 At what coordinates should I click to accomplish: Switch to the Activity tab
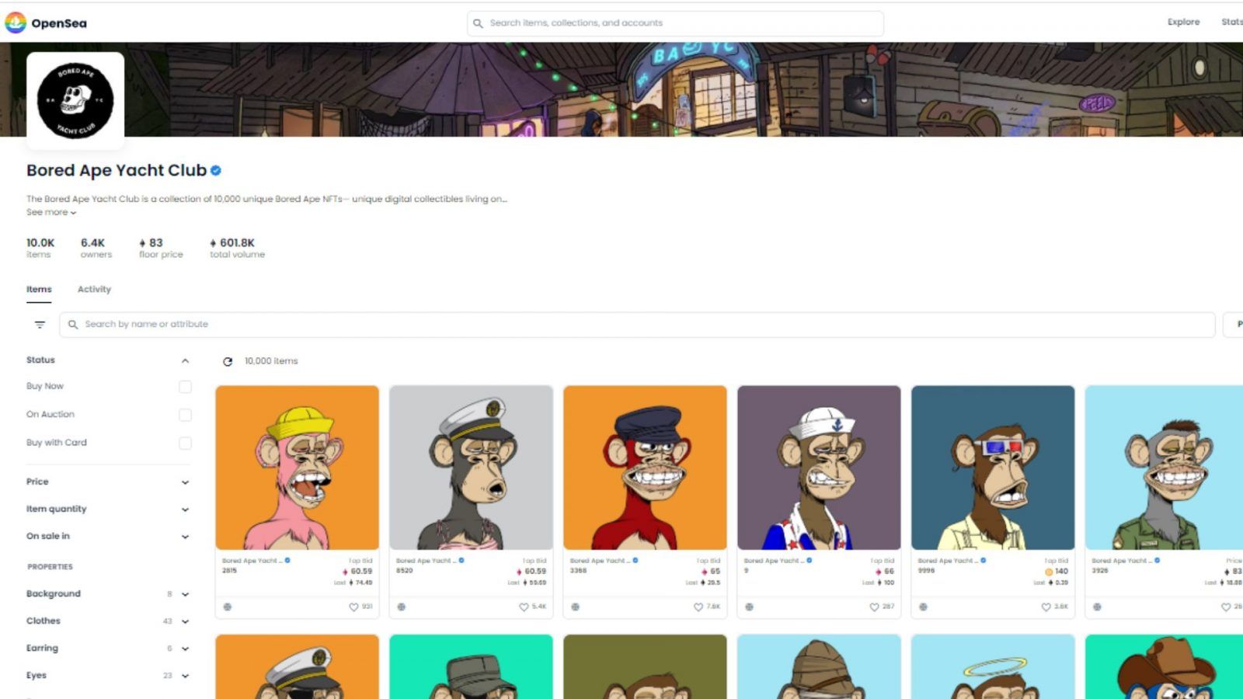click(94, 290)
